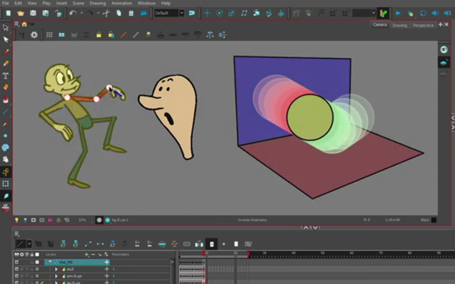The image size is (455, 284).
Task: Click the New Scene icon
Action: tap(9, 13)
